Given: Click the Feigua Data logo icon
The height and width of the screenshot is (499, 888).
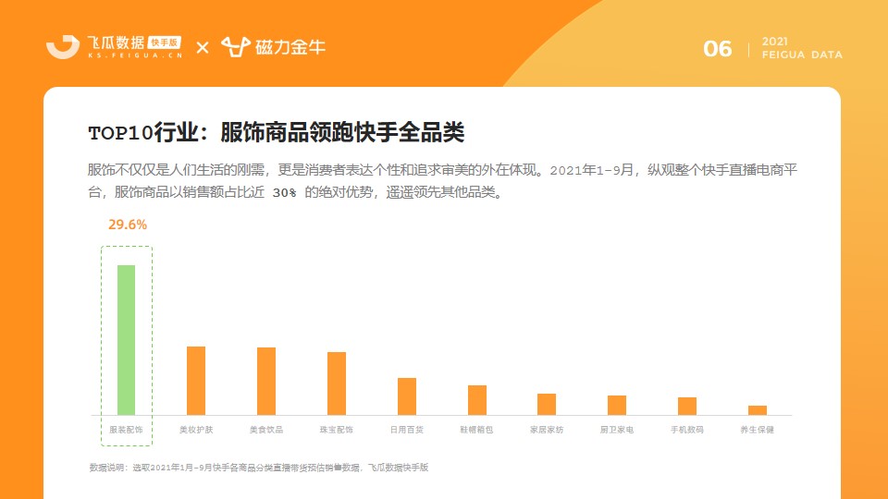Looking at the screenshot, I should click(63, 47).
